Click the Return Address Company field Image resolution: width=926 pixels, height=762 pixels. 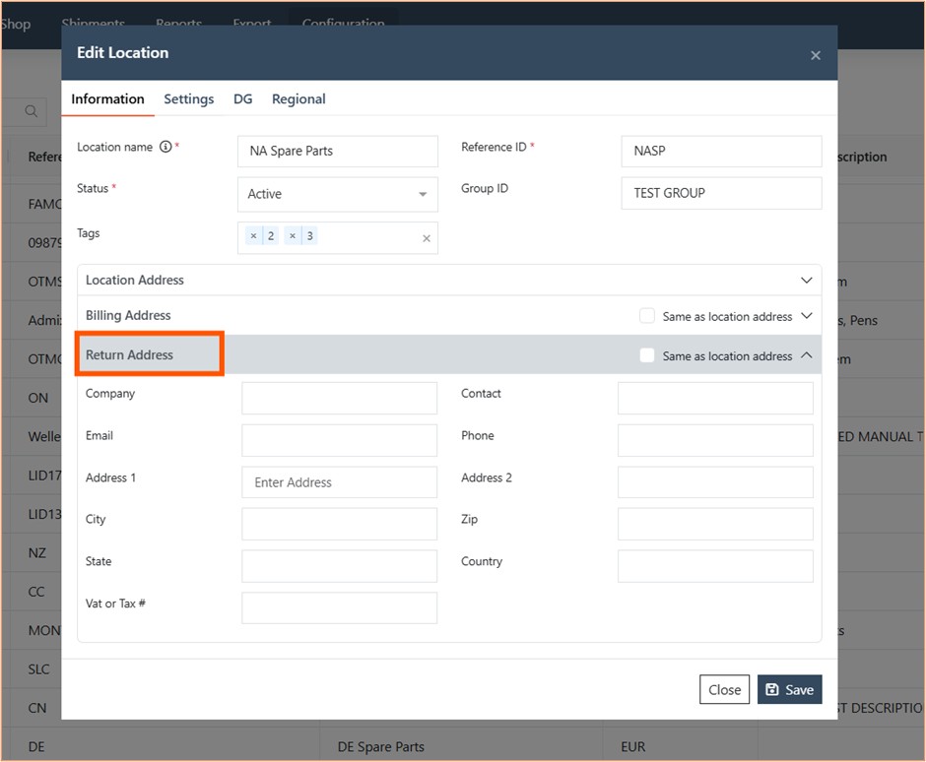[x=340, y=398]
